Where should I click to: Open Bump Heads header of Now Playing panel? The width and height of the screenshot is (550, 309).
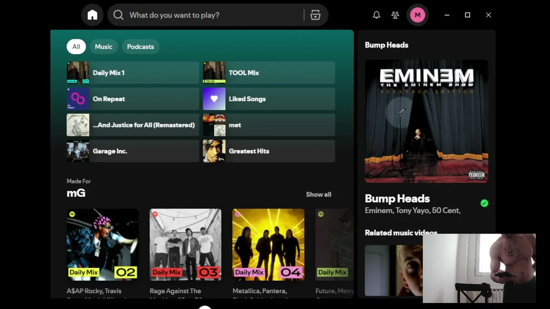(386, 45)
